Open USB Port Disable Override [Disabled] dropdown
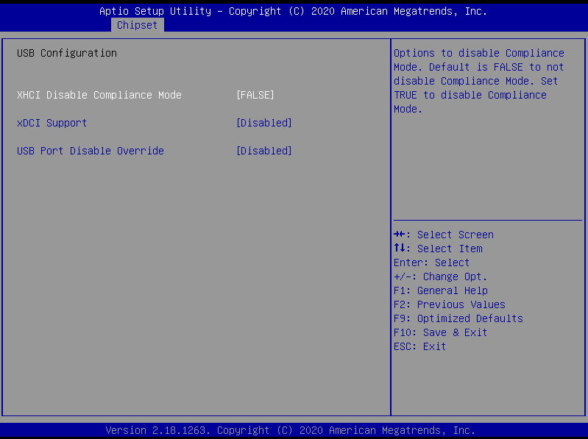The image size is (588, 439). 263,151
